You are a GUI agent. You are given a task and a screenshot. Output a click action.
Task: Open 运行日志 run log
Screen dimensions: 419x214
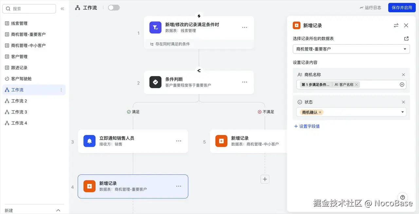pyautogui.click(x=370, y=8)
